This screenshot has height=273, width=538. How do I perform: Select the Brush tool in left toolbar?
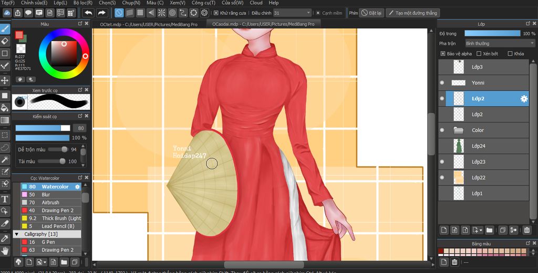5,29
